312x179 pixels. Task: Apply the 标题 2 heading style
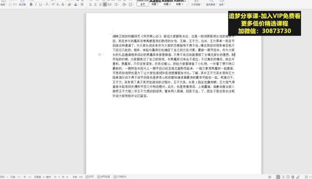(167, 3)
